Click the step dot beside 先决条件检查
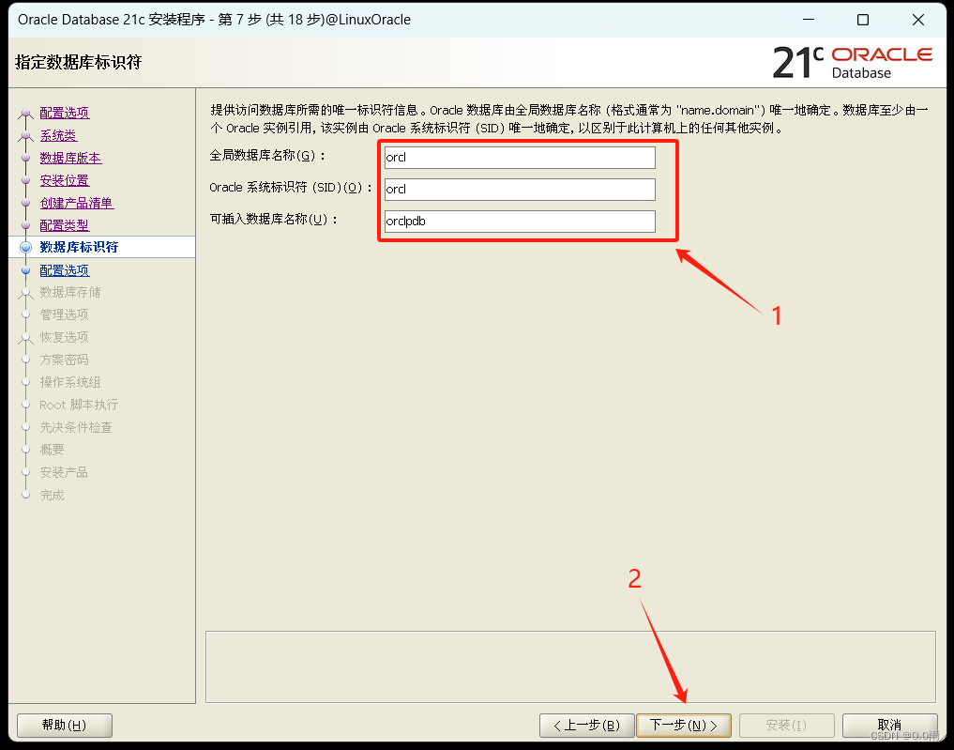The image size is (954, 750). click(25, 427)
